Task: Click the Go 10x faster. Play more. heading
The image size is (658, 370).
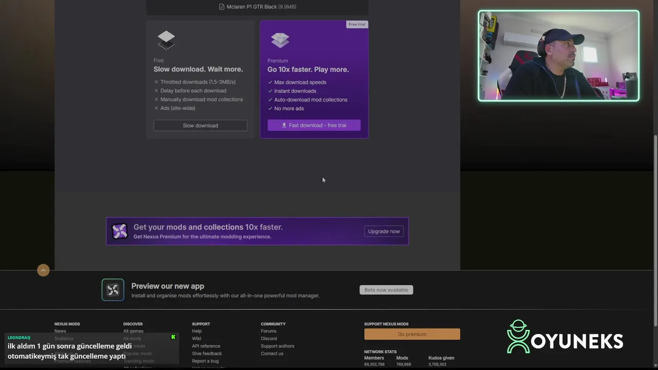Action: [308, 69]
